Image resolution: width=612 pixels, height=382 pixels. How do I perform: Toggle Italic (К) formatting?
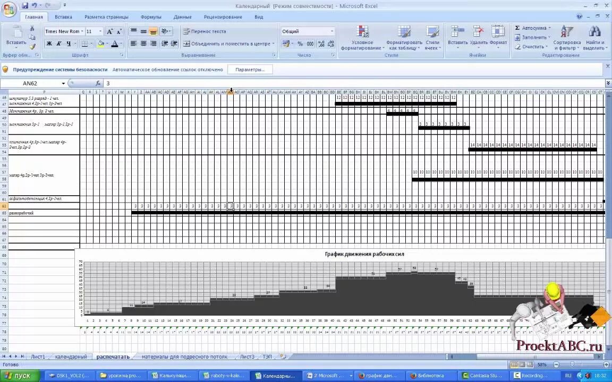[58, 44]
